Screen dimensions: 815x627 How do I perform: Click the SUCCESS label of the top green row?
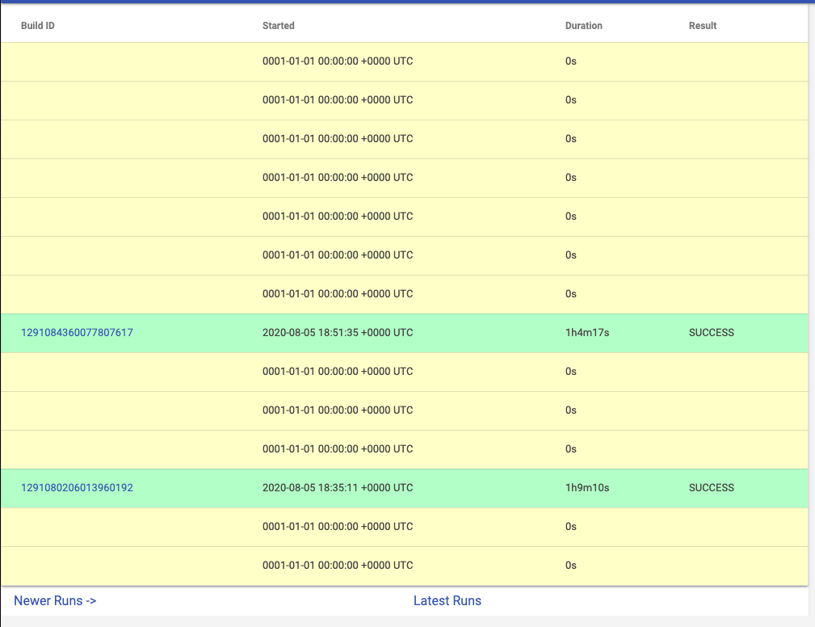[711, 332]
